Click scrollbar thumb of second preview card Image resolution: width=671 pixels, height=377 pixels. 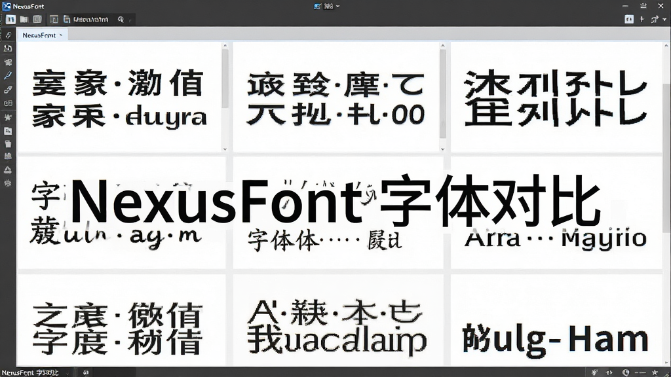443,94
